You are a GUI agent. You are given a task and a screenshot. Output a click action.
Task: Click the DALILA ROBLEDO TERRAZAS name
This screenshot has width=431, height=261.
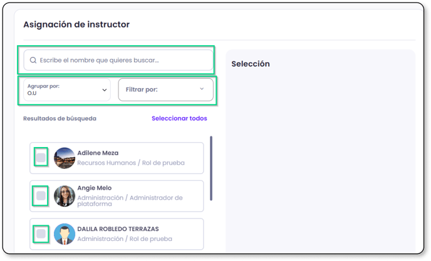pos(118,229)
